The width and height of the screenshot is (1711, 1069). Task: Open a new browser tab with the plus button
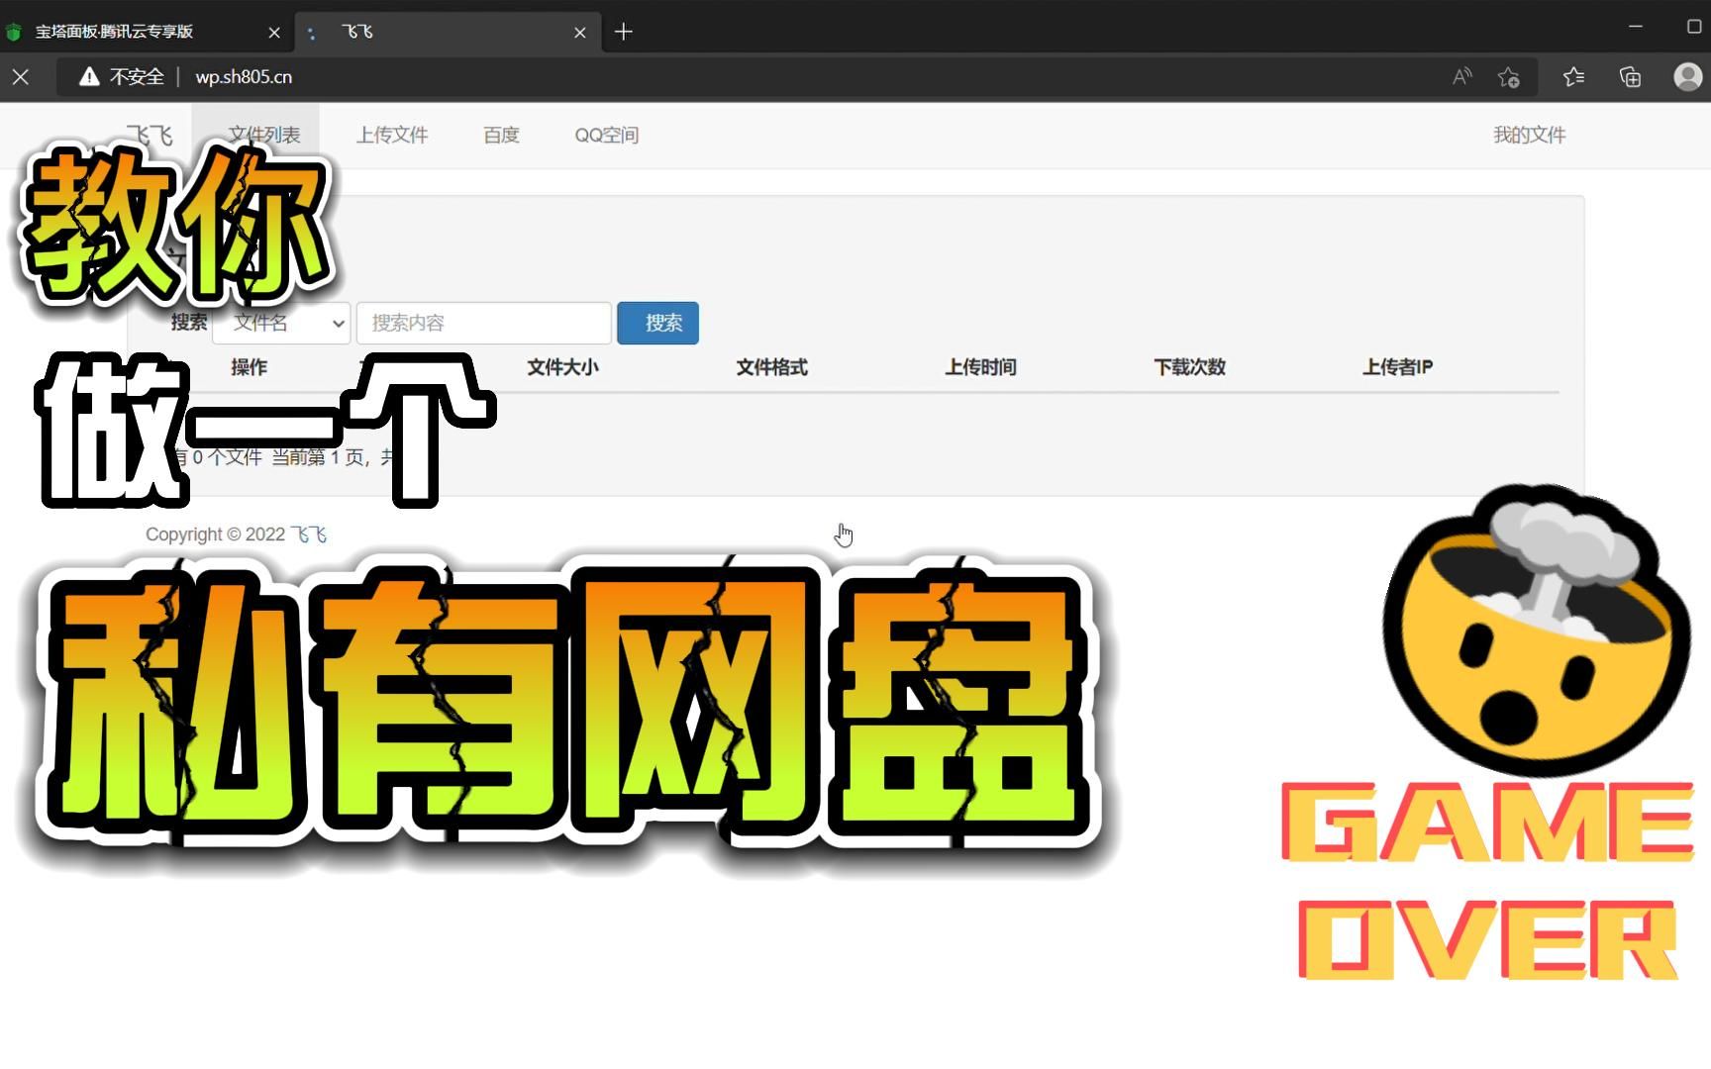click(x=623, y=32)
